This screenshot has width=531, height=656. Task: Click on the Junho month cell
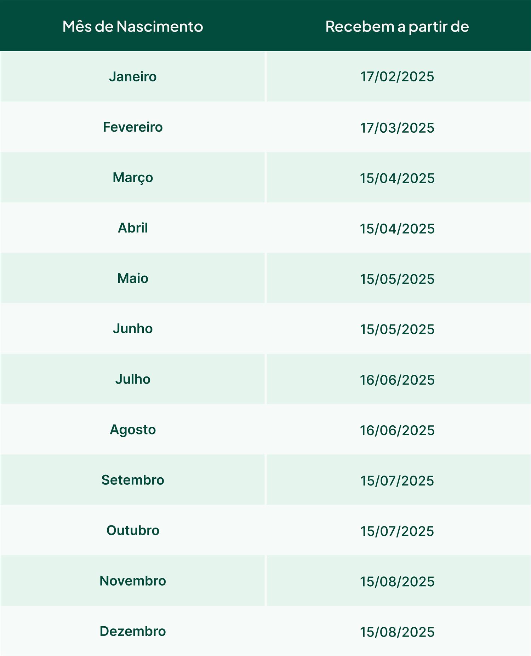click(133, 329)
